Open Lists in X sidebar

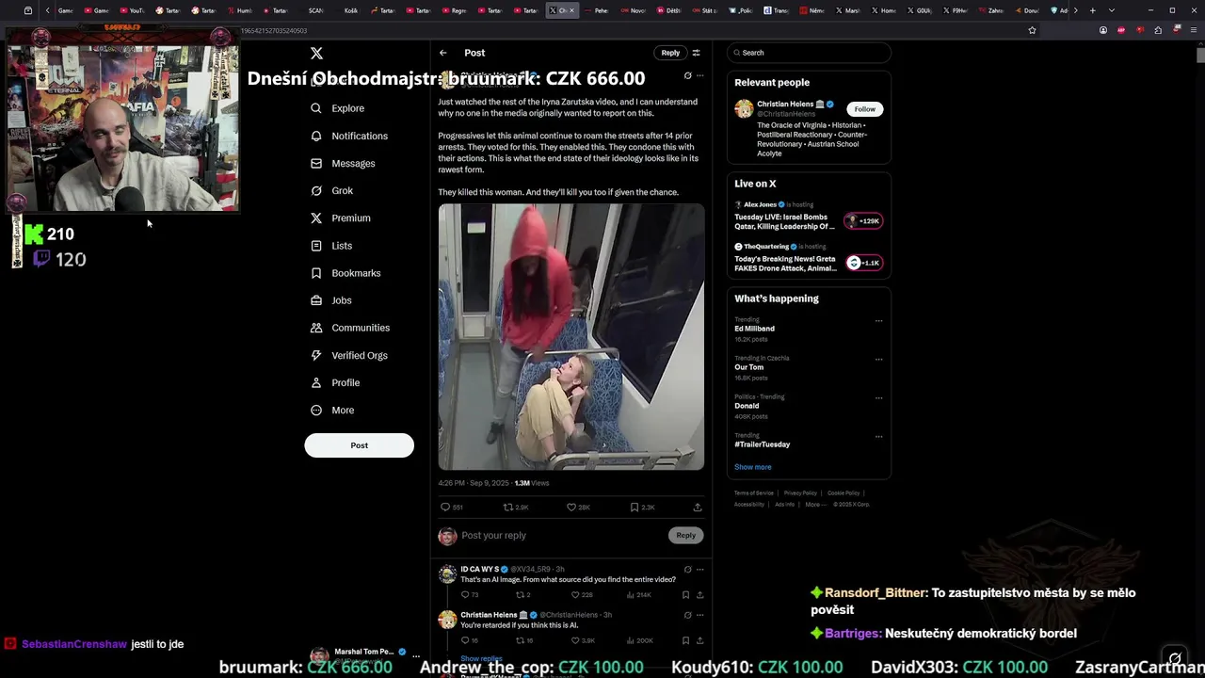coord(330,246)
